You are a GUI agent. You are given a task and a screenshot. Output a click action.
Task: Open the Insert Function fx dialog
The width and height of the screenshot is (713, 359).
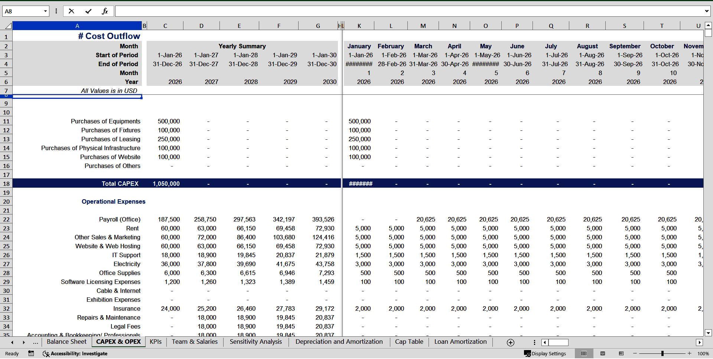coord(105,11)
